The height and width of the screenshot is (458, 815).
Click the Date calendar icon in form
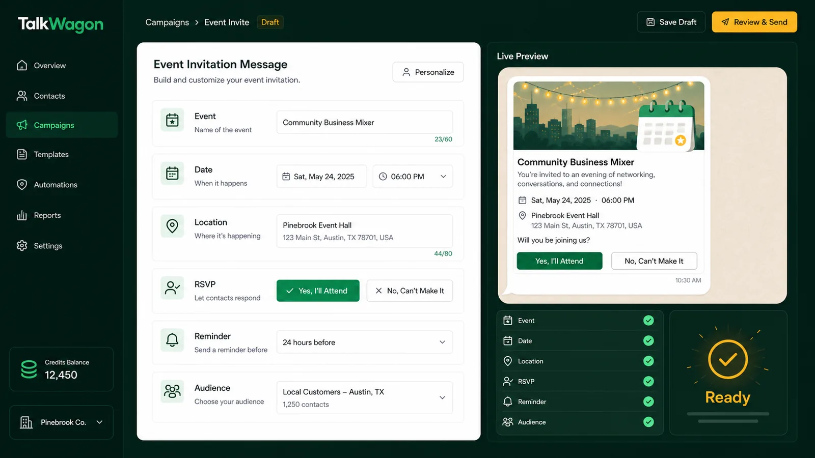point(172,173)
